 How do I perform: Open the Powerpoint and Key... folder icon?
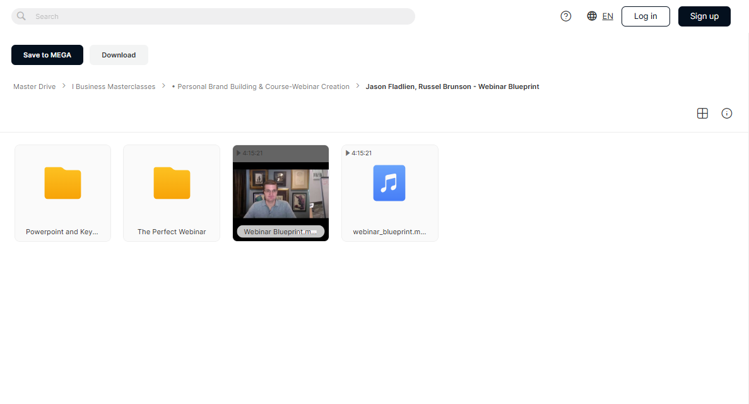pos(62,183)
